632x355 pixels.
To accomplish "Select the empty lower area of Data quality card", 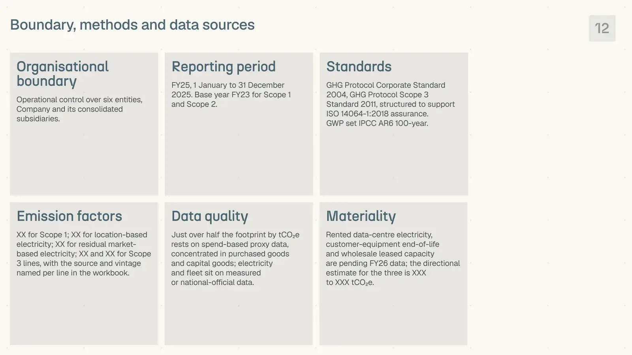I will click(x=239, y=316).
